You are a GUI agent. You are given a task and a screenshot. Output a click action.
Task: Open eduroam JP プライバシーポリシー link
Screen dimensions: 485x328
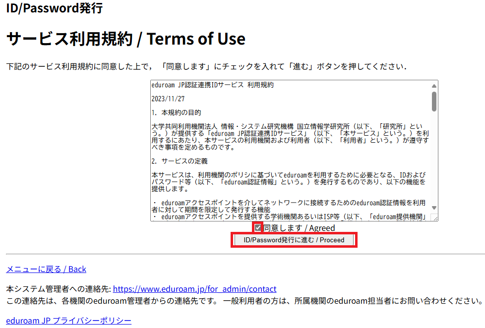pyautogui.click(x=68, y=320)
